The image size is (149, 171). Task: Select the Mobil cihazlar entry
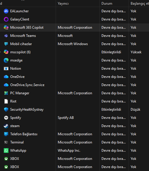click(x=21, y=44)
